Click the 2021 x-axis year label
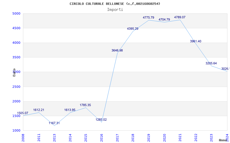The image size is (230, 143). tap(180, 138)
